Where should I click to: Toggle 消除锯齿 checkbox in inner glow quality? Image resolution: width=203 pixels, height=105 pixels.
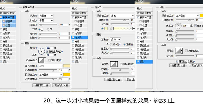[121, 64]
